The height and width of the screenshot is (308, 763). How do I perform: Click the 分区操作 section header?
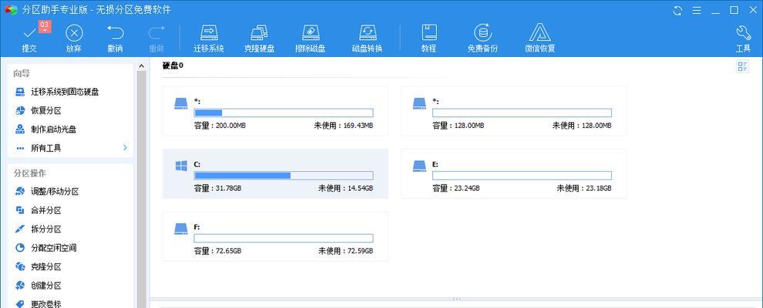(30, 173)
